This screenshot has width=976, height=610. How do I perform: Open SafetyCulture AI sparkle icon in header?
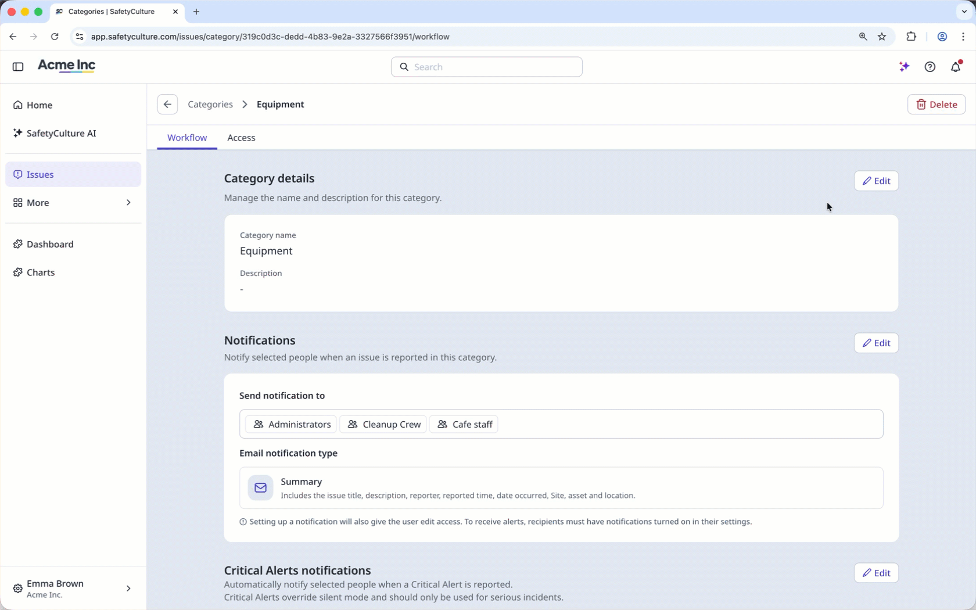[x=904, y=67]
